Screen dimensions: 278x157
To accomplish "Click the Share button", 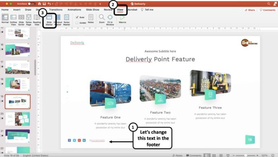I will click(250, 10).
